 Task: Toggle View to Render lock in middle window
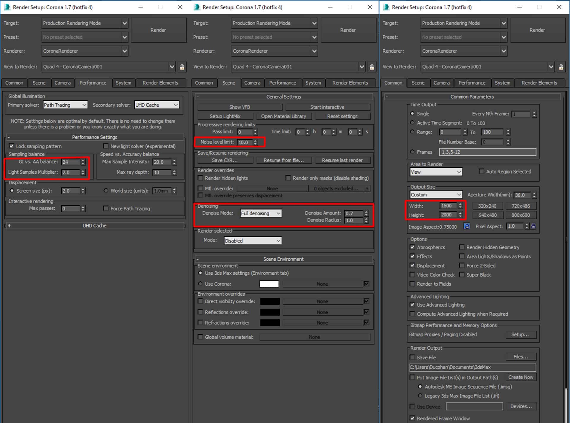pyautogui.click(x=372, y=67)
